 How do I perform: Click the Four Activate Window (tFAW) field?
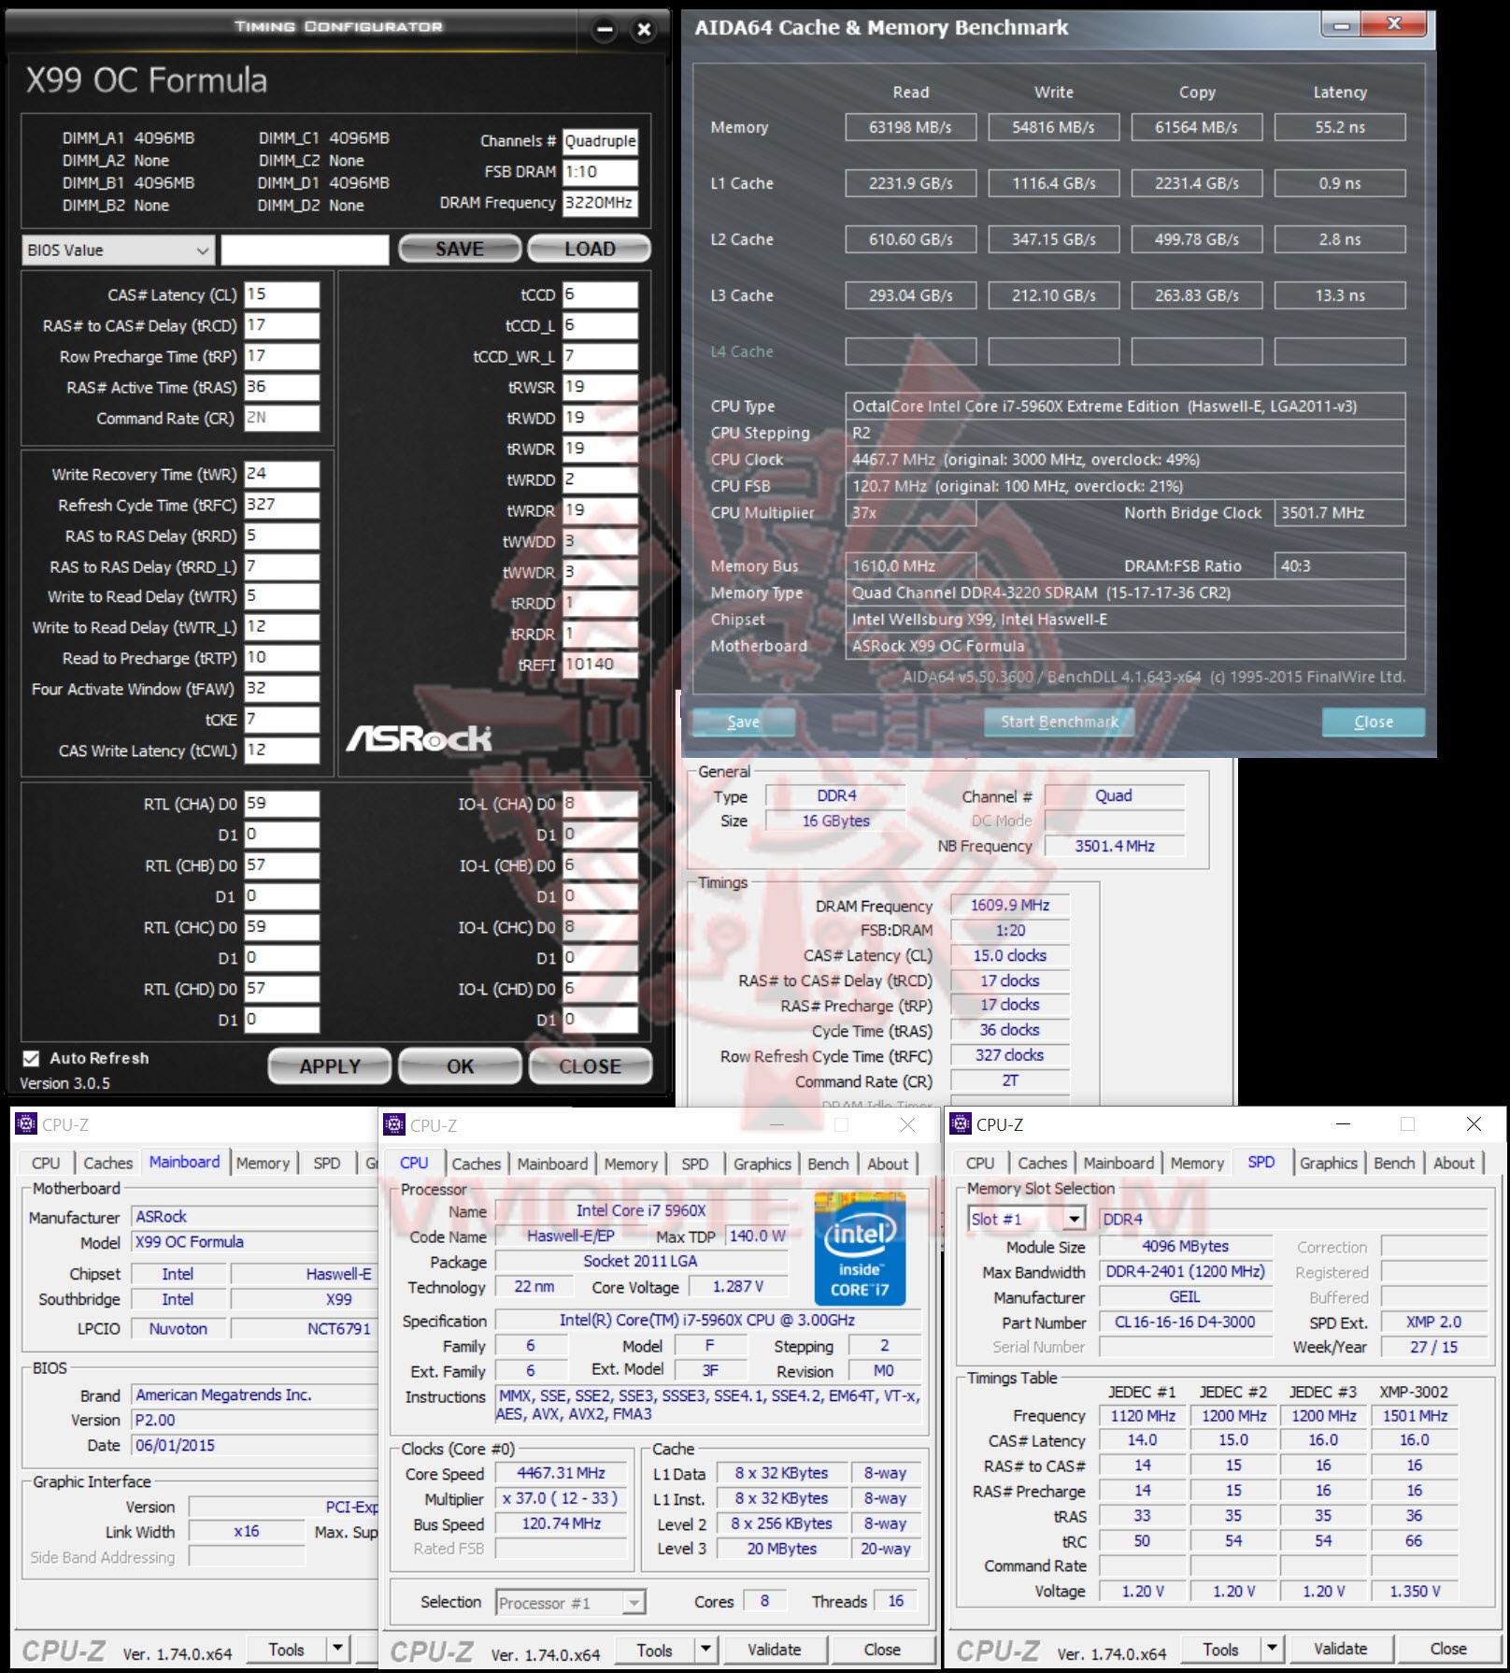(282, 689)
